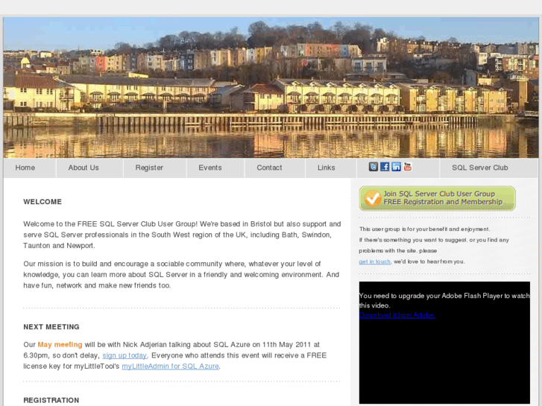Follow the 'sign up today' link
Image resolution: width=542 pixels, height=406 pixels.
point(125,355)
